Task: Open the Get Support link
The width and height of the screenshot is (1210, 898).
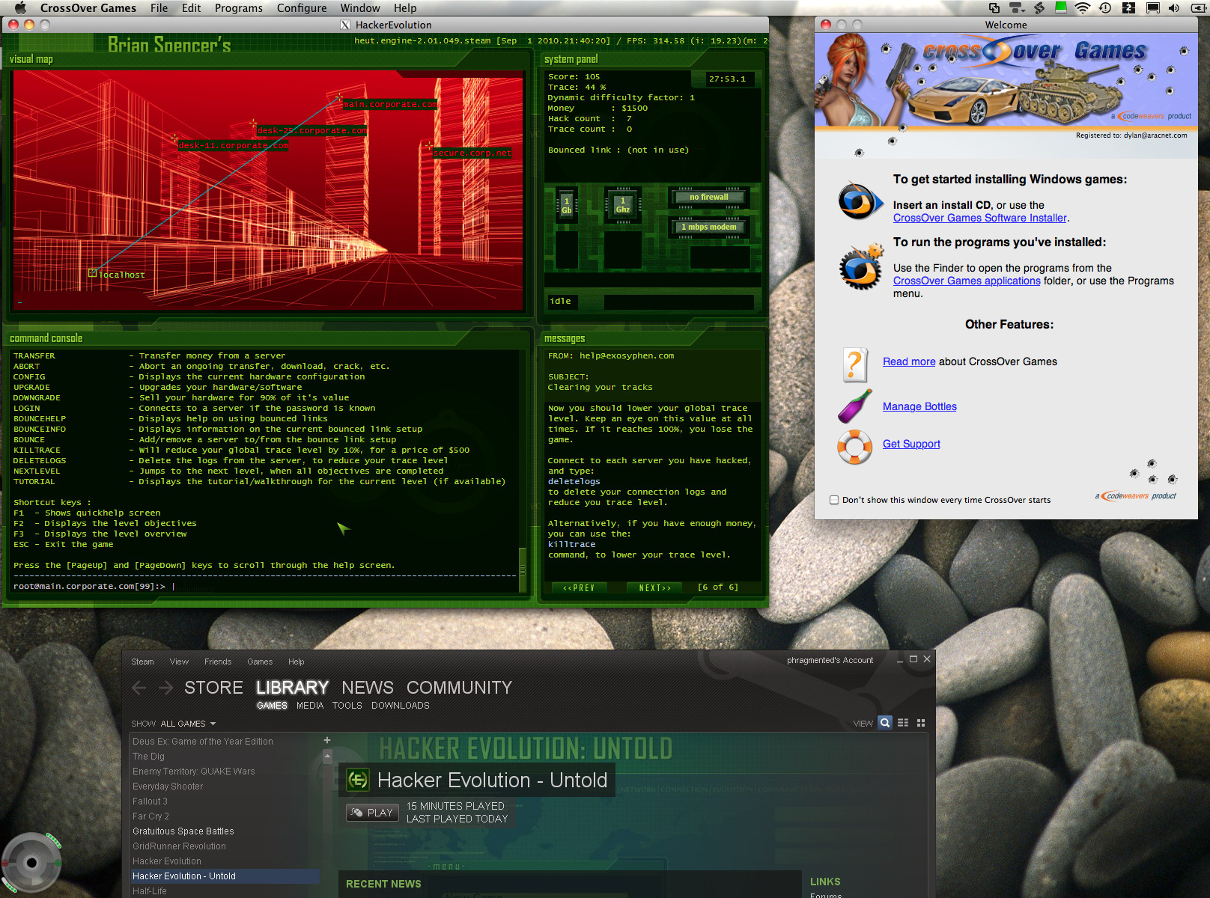Action: point(911,444)
